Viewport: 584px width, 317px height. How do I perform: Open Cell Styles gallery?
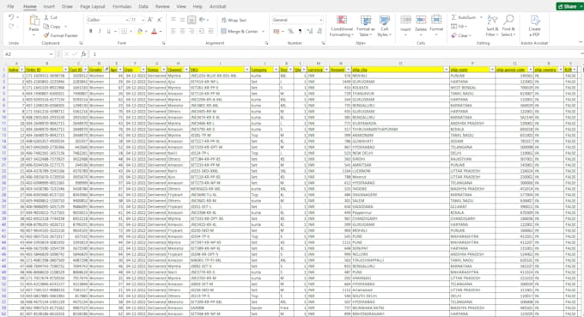385,26
